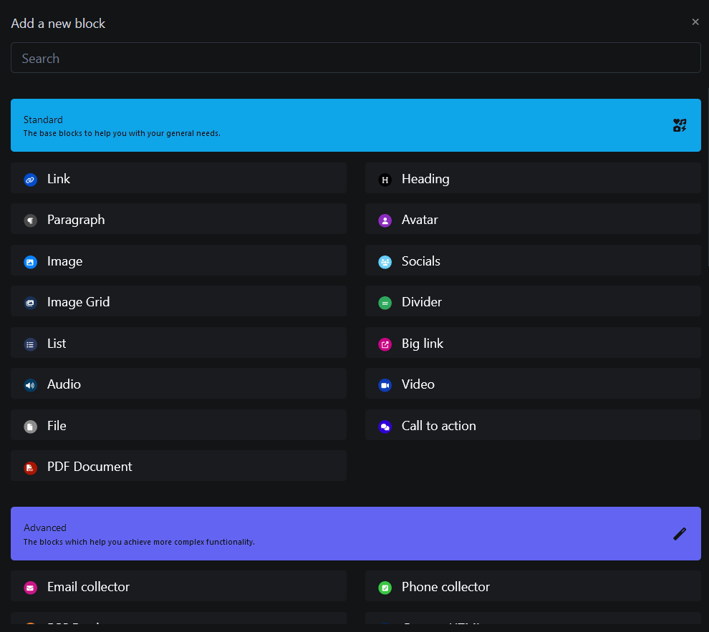Add a Paragraph block

178,220
